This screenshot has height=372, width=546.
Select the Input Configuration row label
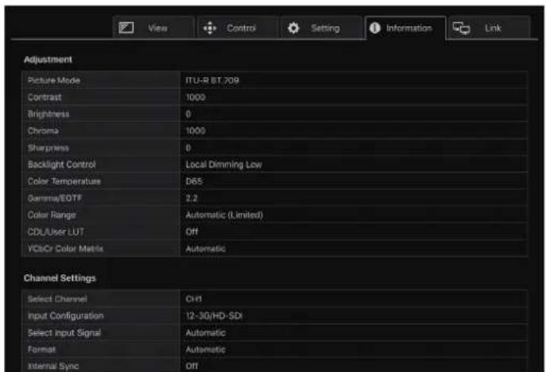tap(66, 316)
